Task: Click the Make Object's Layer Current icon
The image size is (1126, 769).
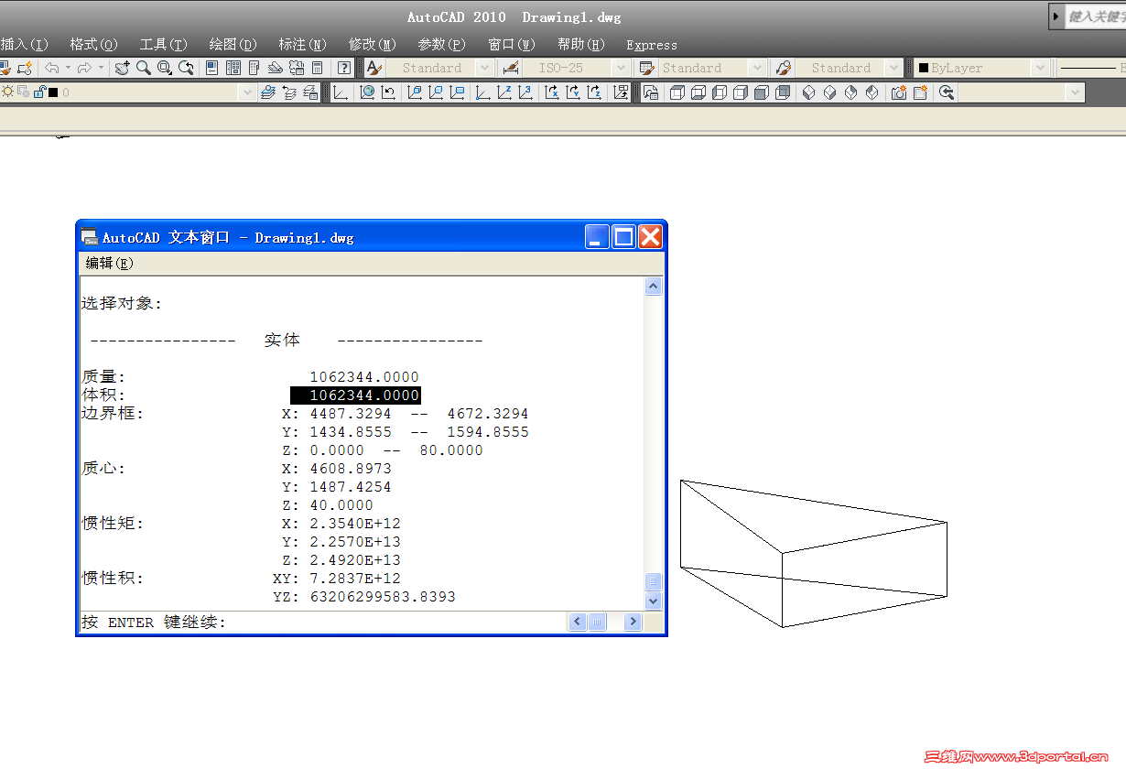Action: tap(268, 92)
